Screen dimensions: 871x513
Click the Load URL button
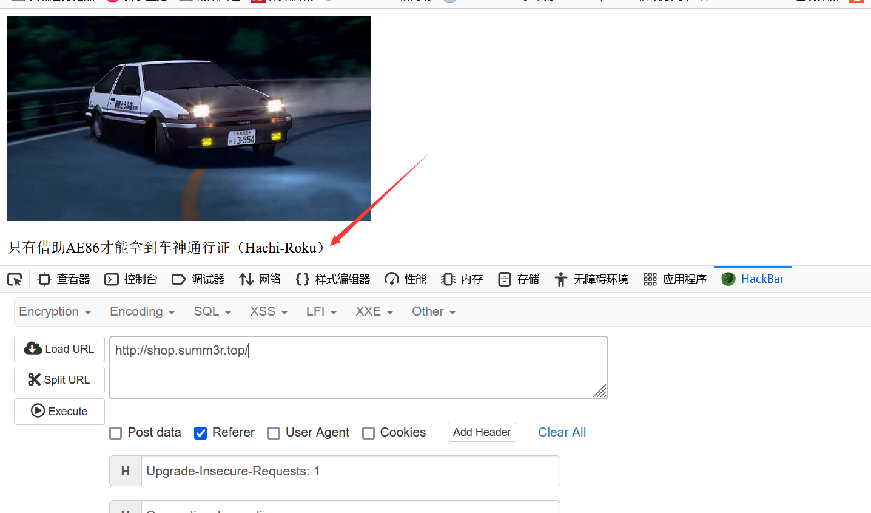59,349
